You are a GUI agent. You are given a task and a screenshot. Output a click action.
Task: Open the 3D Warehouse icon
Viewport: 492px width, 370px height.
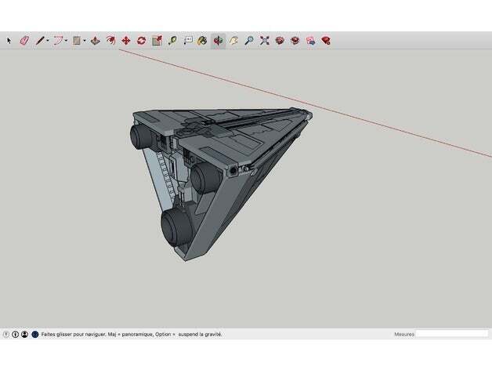(280, 41)
